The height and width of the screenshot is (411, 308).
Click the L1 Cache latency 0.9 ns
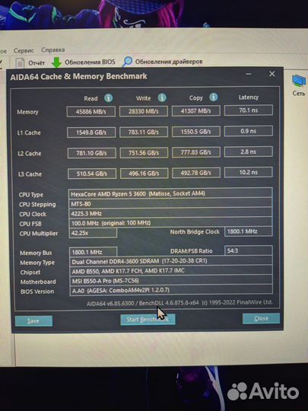tap(248, 131)
